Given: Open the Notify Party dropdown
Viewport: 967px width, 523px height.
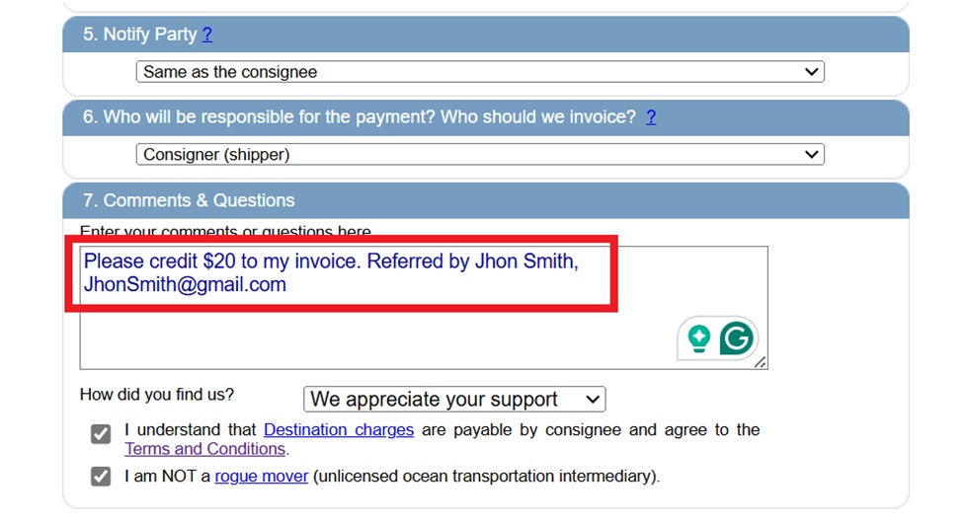Looking at the screenshot, I should pyautogui.click(x=479, y=72).
